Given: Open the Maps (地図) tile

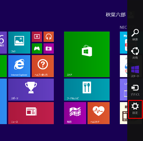Looking at the screenshot, I should click(75, 113).
